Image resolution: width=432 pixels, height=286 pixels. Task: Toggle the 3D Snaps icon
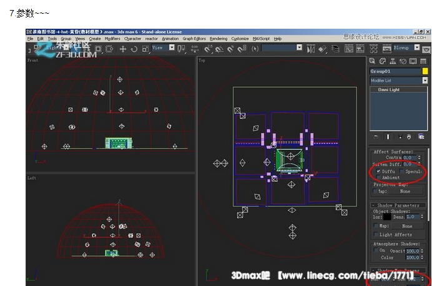[x=208, y=49]
